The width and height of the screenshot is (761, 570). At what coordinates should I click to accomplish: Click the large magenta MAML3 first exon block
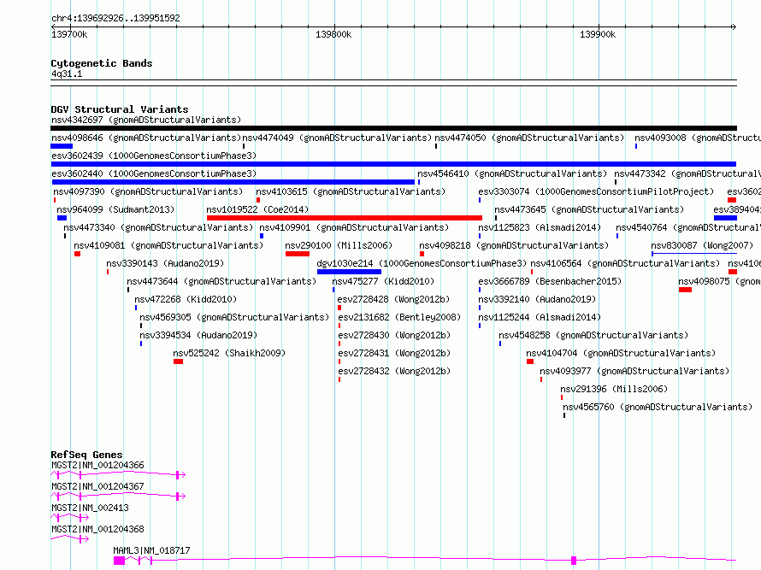click(120, 561)
